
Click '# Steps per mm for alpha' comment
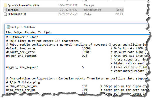coord(124,86)
